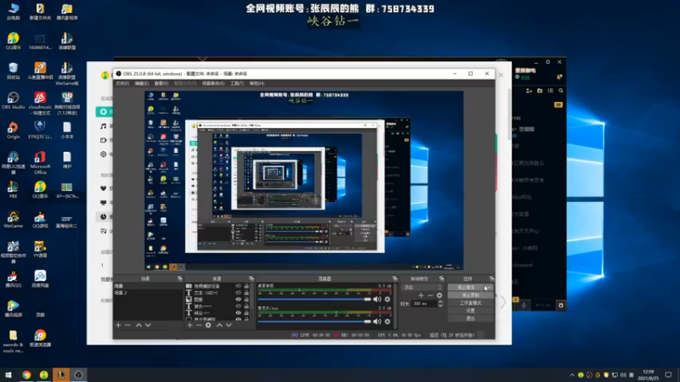The image size is (680, 382).
Task: Lock the text (GDI+) source
Action: (x=246, y=293)
